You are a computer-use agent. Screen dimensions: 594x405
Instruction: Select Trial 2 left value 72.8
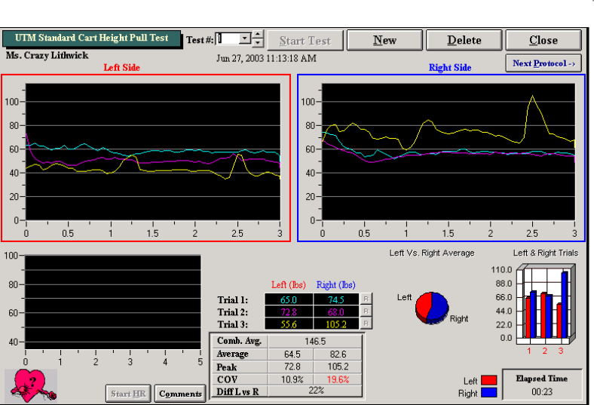(289, 311)
